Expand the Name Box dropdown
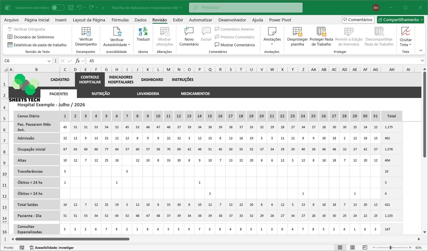Viewport: 428px width, 251px height. click(49, 61)
